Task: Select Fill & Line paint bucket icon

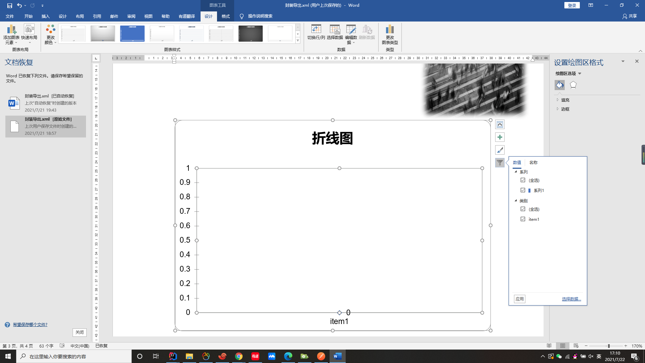Action: (x=560, y=85)
